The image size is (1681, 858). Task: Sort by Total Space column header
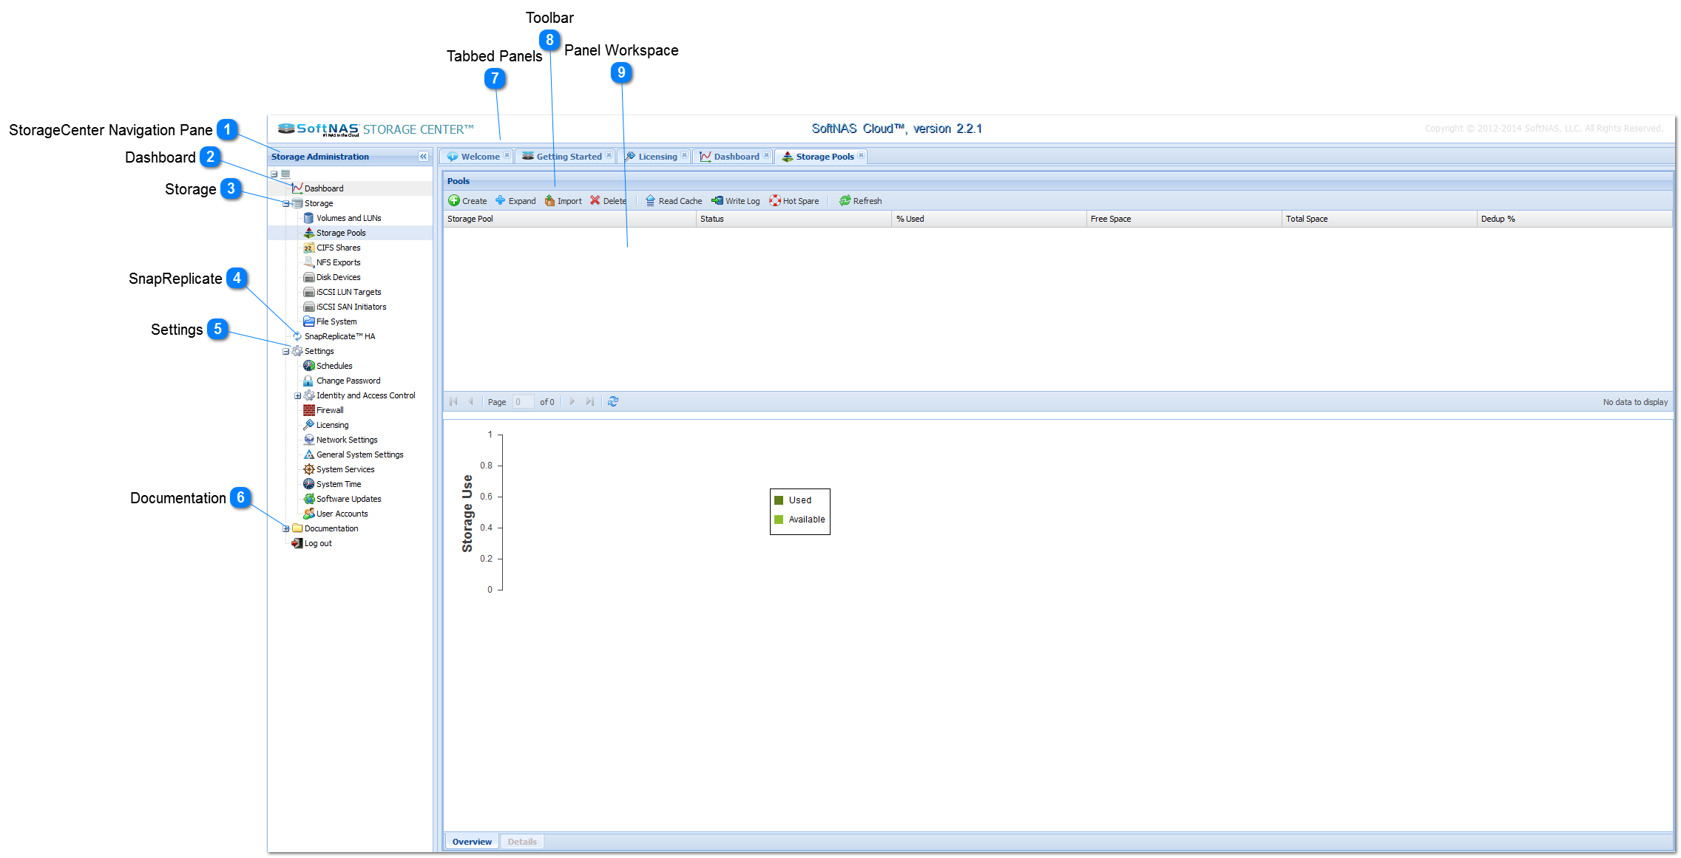[1379, 219]
